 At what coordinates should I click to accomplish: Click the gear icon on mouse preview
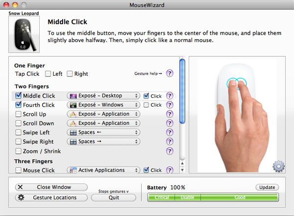(x=279, y=166)
